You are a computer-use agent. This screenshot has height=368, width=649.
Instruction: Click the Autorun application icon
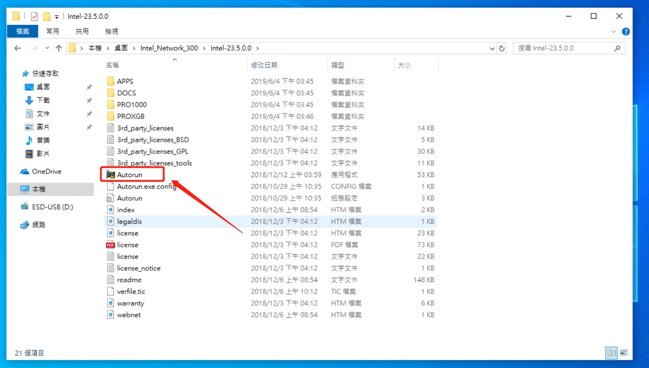pos(110,175)
